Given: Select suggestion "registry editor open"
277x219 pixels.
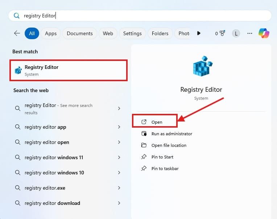Looking at the screenshot, I should click(69, 142).
